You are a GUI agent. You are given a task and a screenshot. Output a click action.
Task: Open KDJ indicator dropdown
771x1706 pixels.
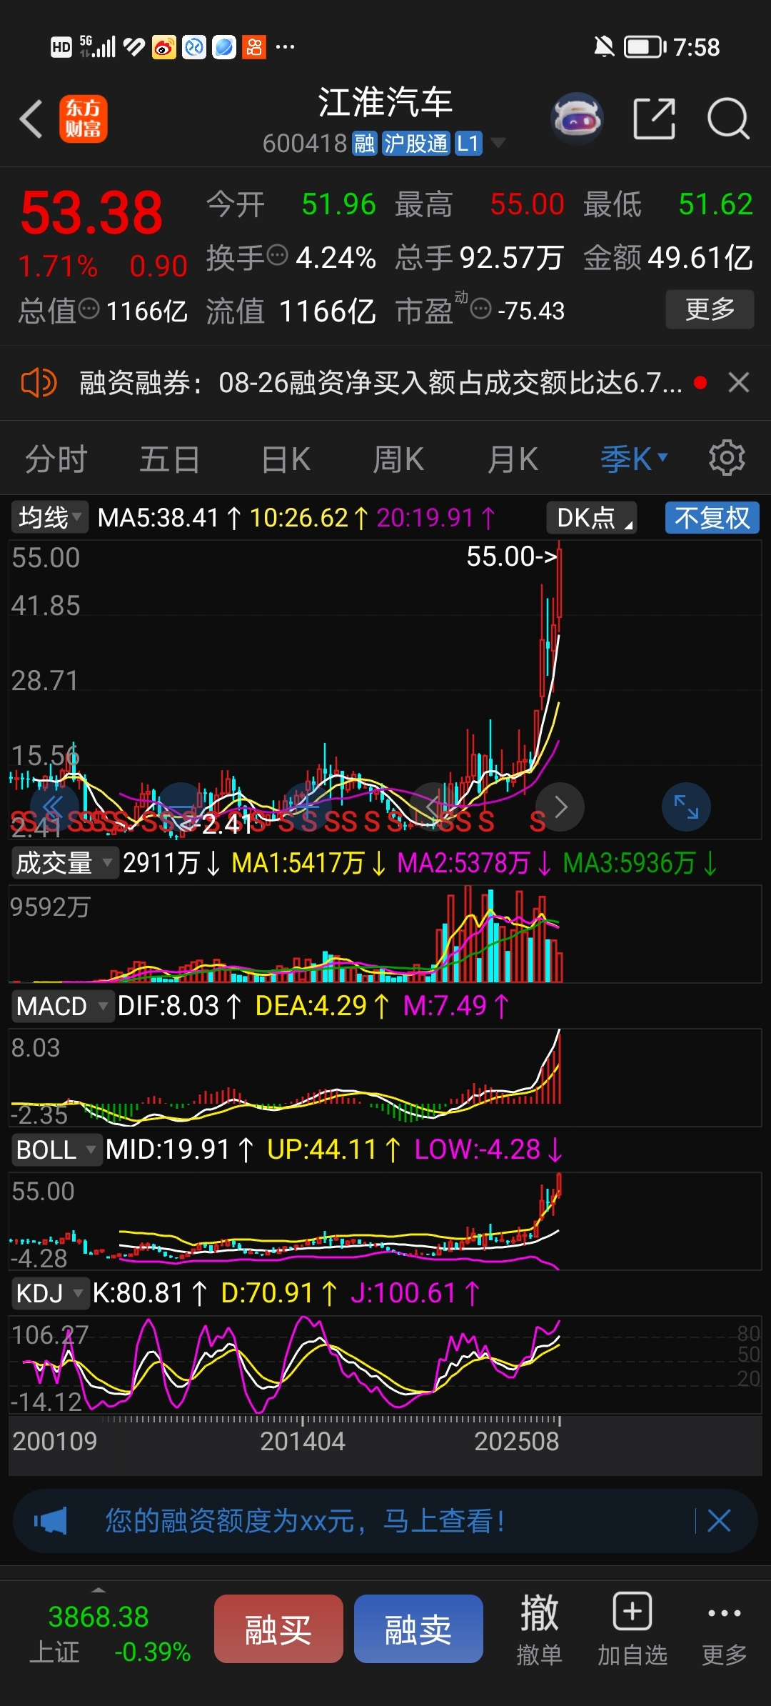click(x=49, y=1292)
